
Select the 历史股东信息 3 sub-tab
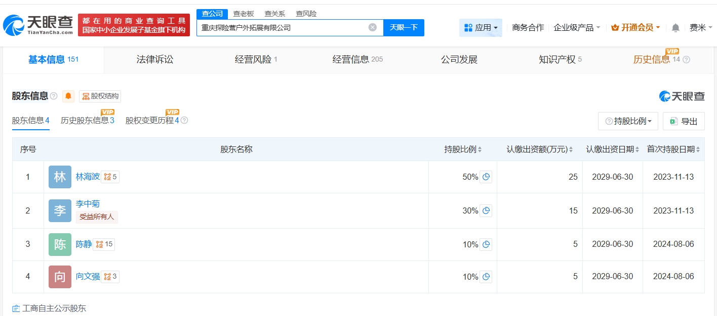(88, 121)
